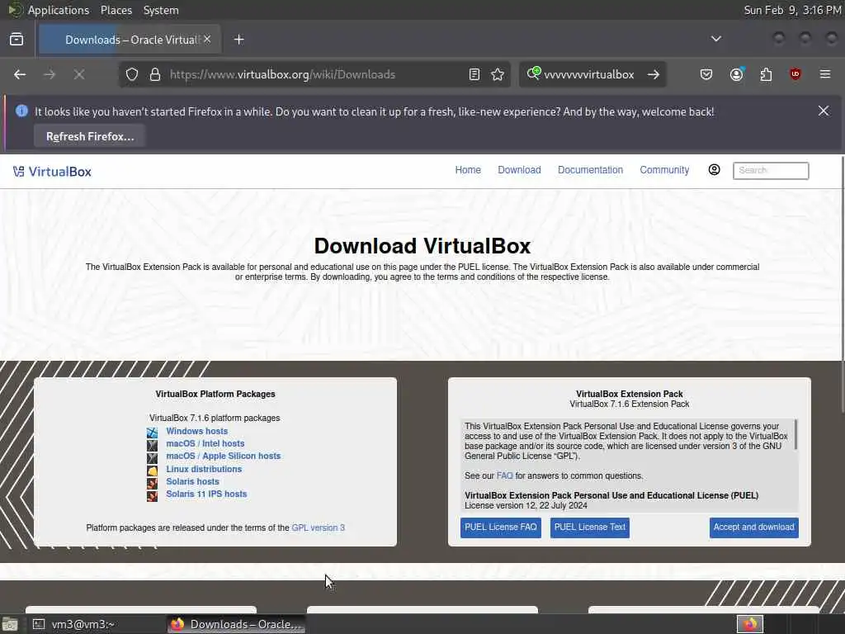The image size is (845, 634).
Task: Click the site user account icon
Action: [714, 170]
